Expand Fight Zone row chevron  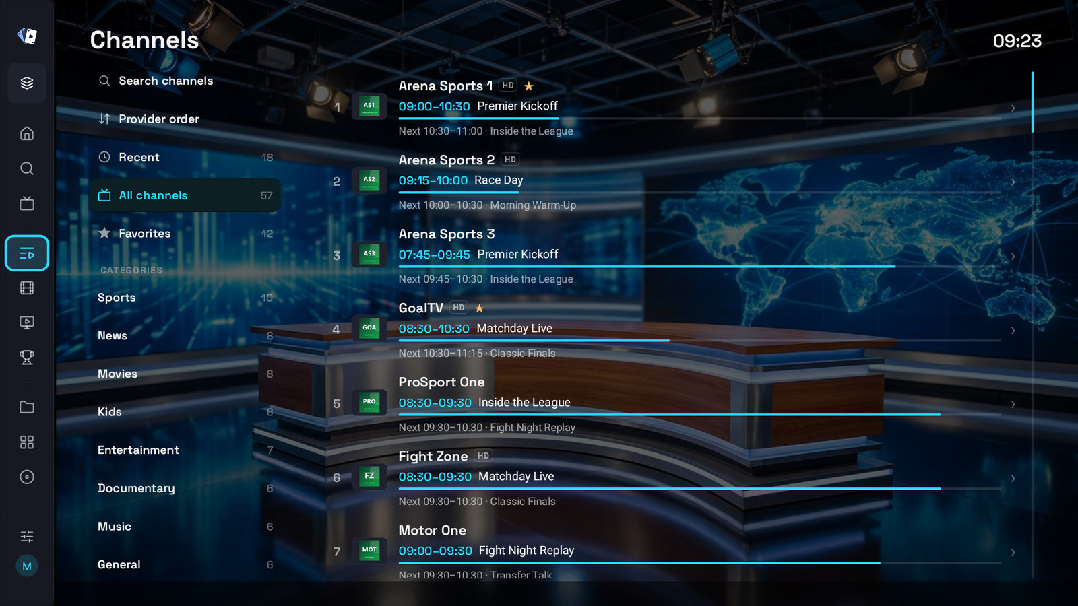[x=1013, y=478]
